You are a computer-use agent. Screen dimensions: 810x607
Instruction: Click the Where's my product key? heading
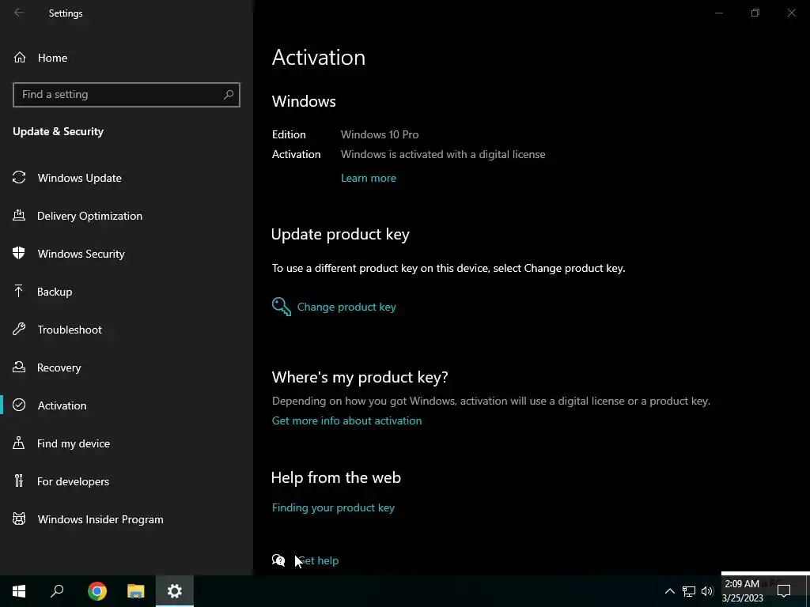(x=360, y=377)
